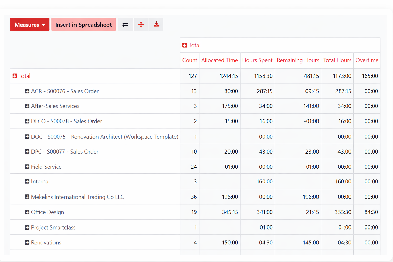
Task: Click the Count column header
Action: pyautogui.click(x=190, y=60)
